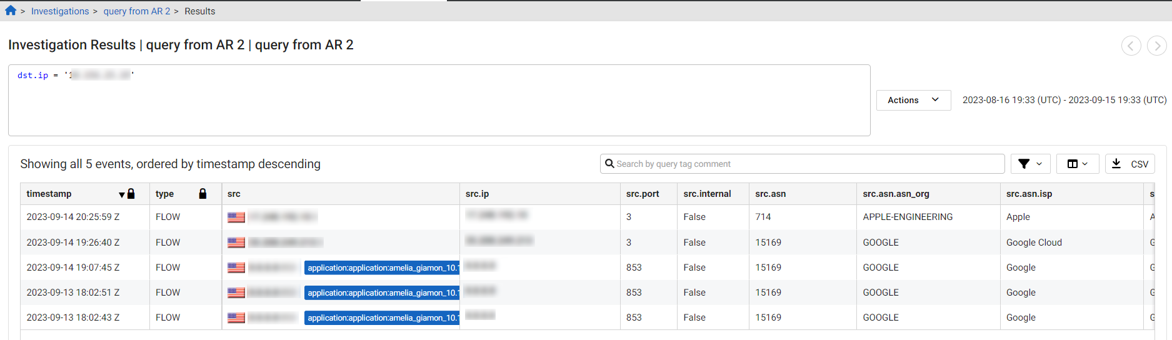Click US flag in the 19:26:40 row
Image resolution: width=1172 pixels, height=340 pixels.
(236, 242)
